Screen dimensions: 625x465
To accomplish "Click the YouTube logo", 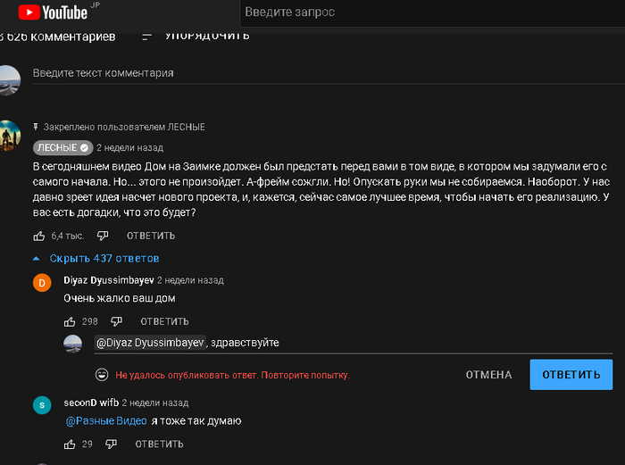I will pyautogui.click(x=53, y=12).
